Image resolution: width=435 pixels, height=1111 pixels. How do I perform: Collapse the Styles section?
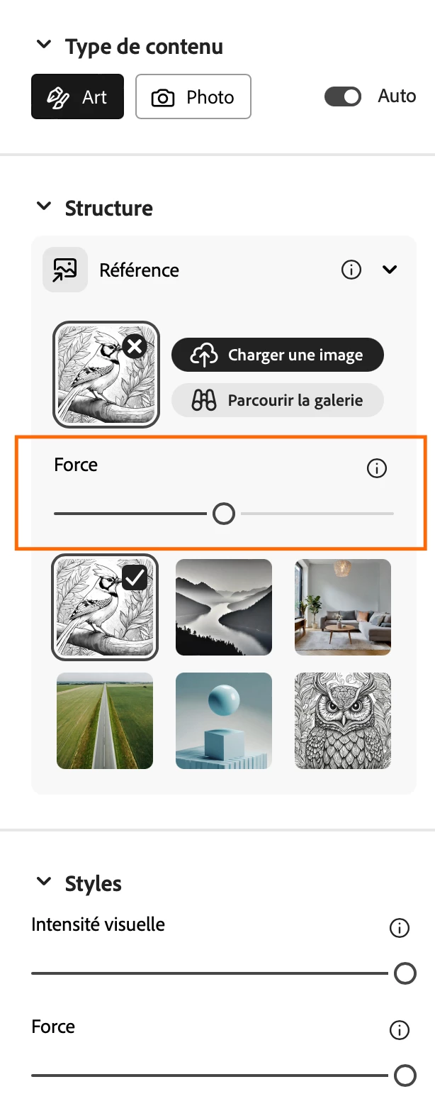(44, 882)
